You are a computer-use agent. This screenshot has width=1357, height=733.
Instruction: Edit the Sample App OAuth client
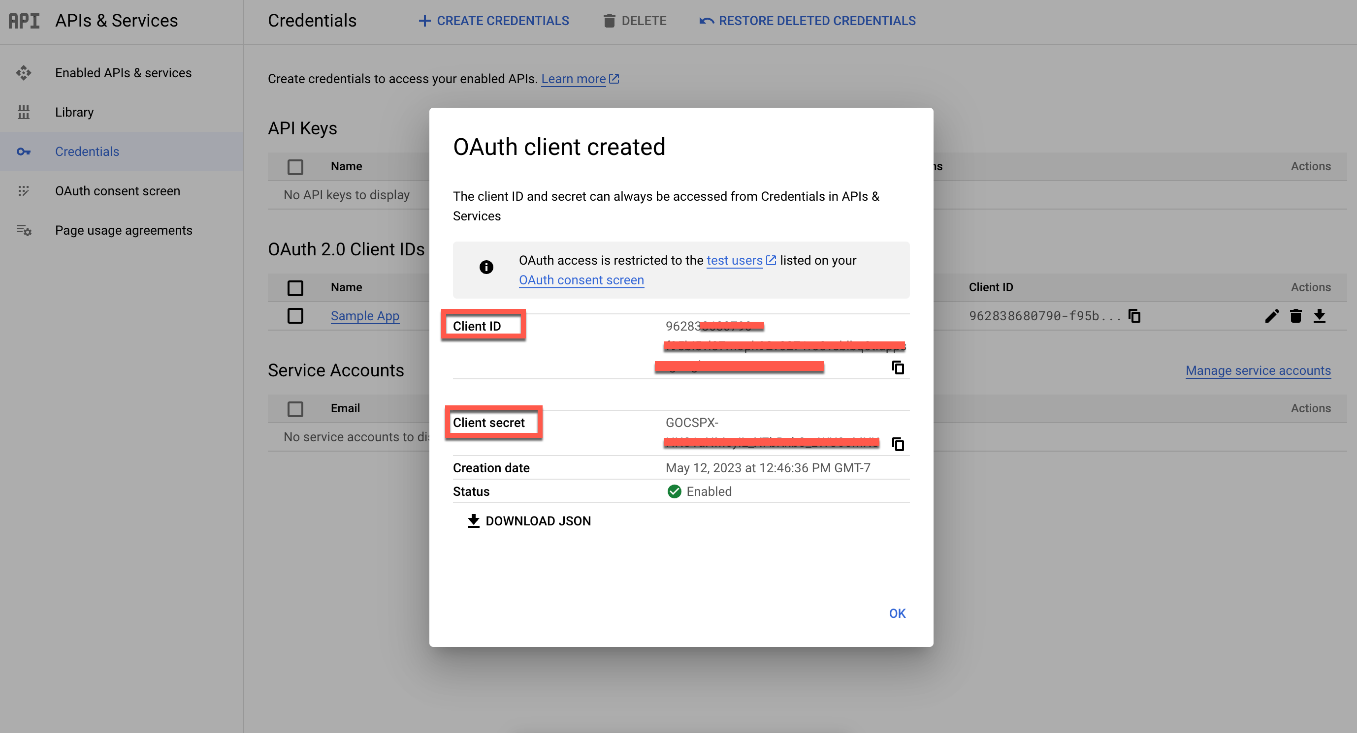click(x=1272, y=316)
